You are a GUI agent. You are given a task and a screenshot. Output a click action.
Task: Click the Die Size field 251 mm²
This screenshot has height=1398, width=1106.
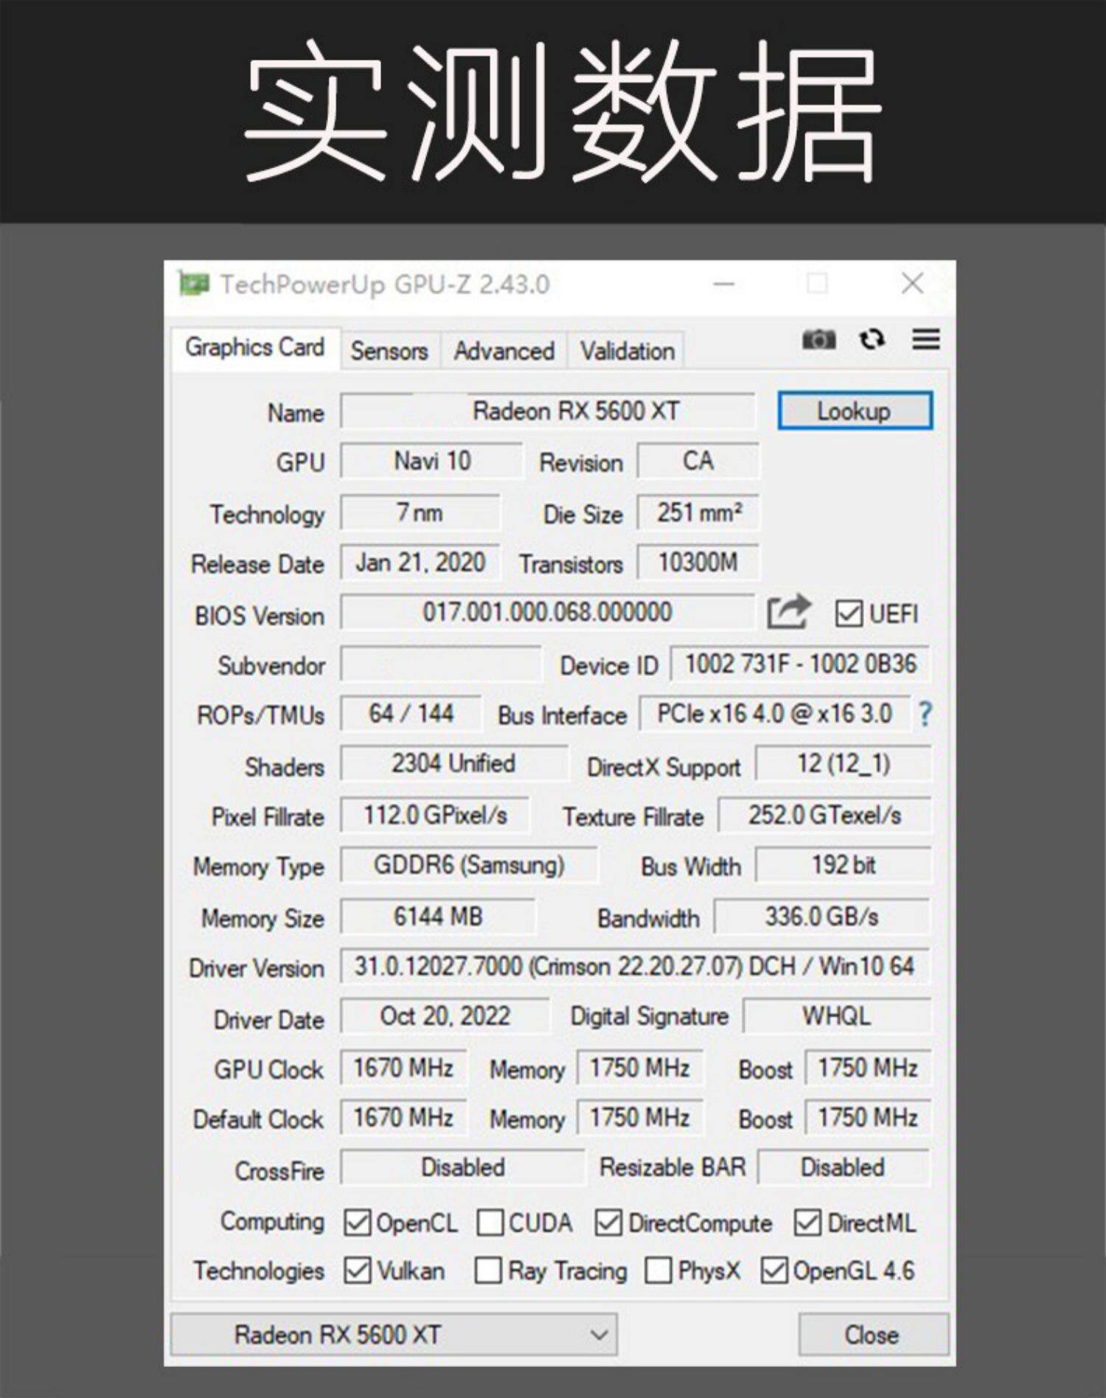698,512
